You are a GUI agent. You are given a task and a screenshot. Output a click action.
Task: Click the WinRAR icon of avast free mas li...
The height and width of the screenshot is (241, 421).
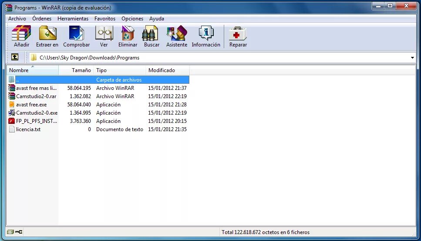pyautogui.click(x=12, y=88)
